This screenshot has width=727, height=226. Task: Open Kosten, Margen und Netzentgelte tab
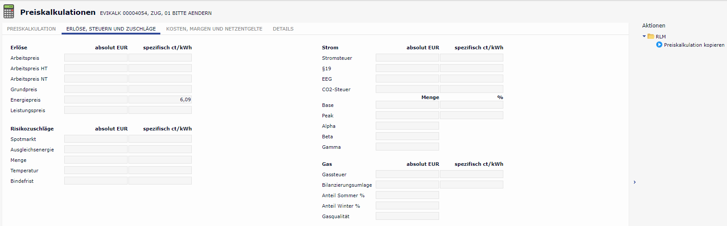(x=214, y=29)
